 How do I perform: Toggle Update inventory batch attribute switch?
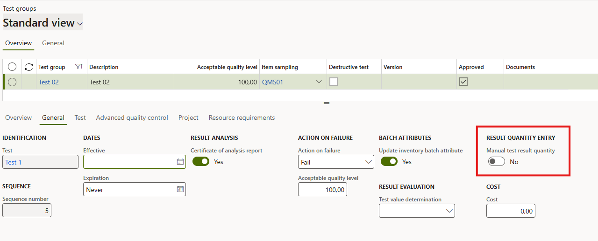pyautogui.click(x=389, y=162)
